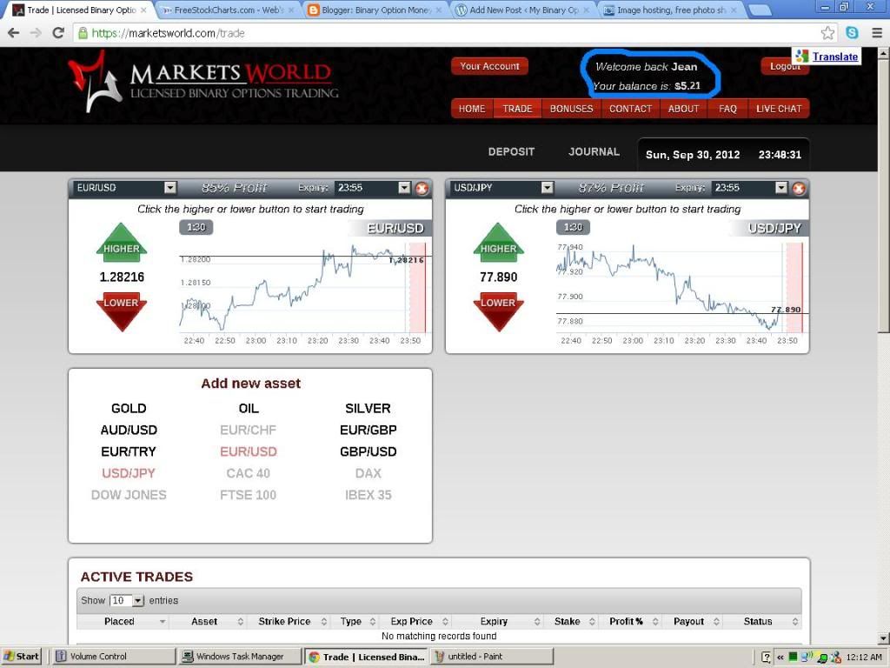
Task: Click the green HIGHER arrow for USD/JPY
Action: point(498,243)
